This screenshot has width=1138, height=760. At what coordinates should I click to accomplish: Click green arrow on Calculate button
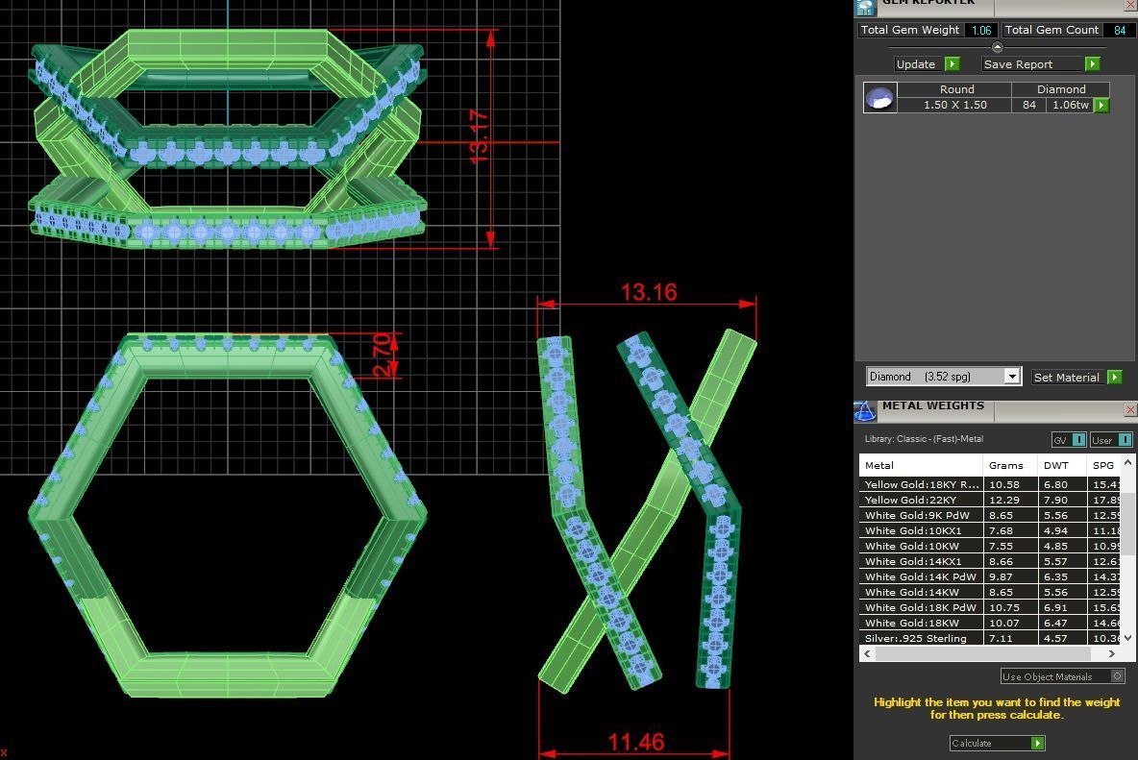[x=1038, y=743]
